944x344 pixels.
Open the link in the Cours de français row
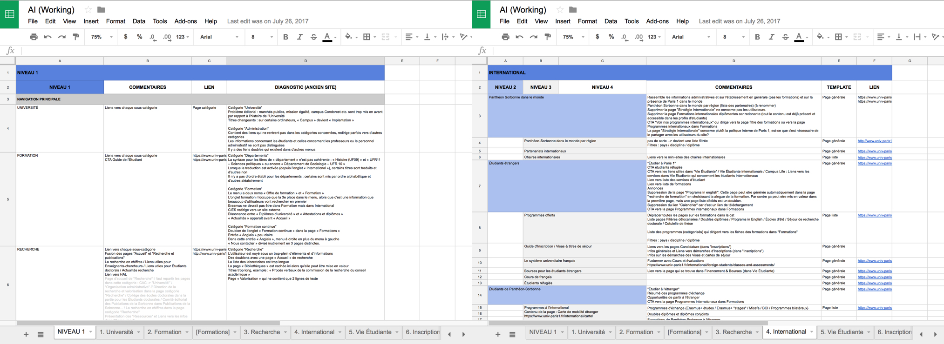[875, 277]
